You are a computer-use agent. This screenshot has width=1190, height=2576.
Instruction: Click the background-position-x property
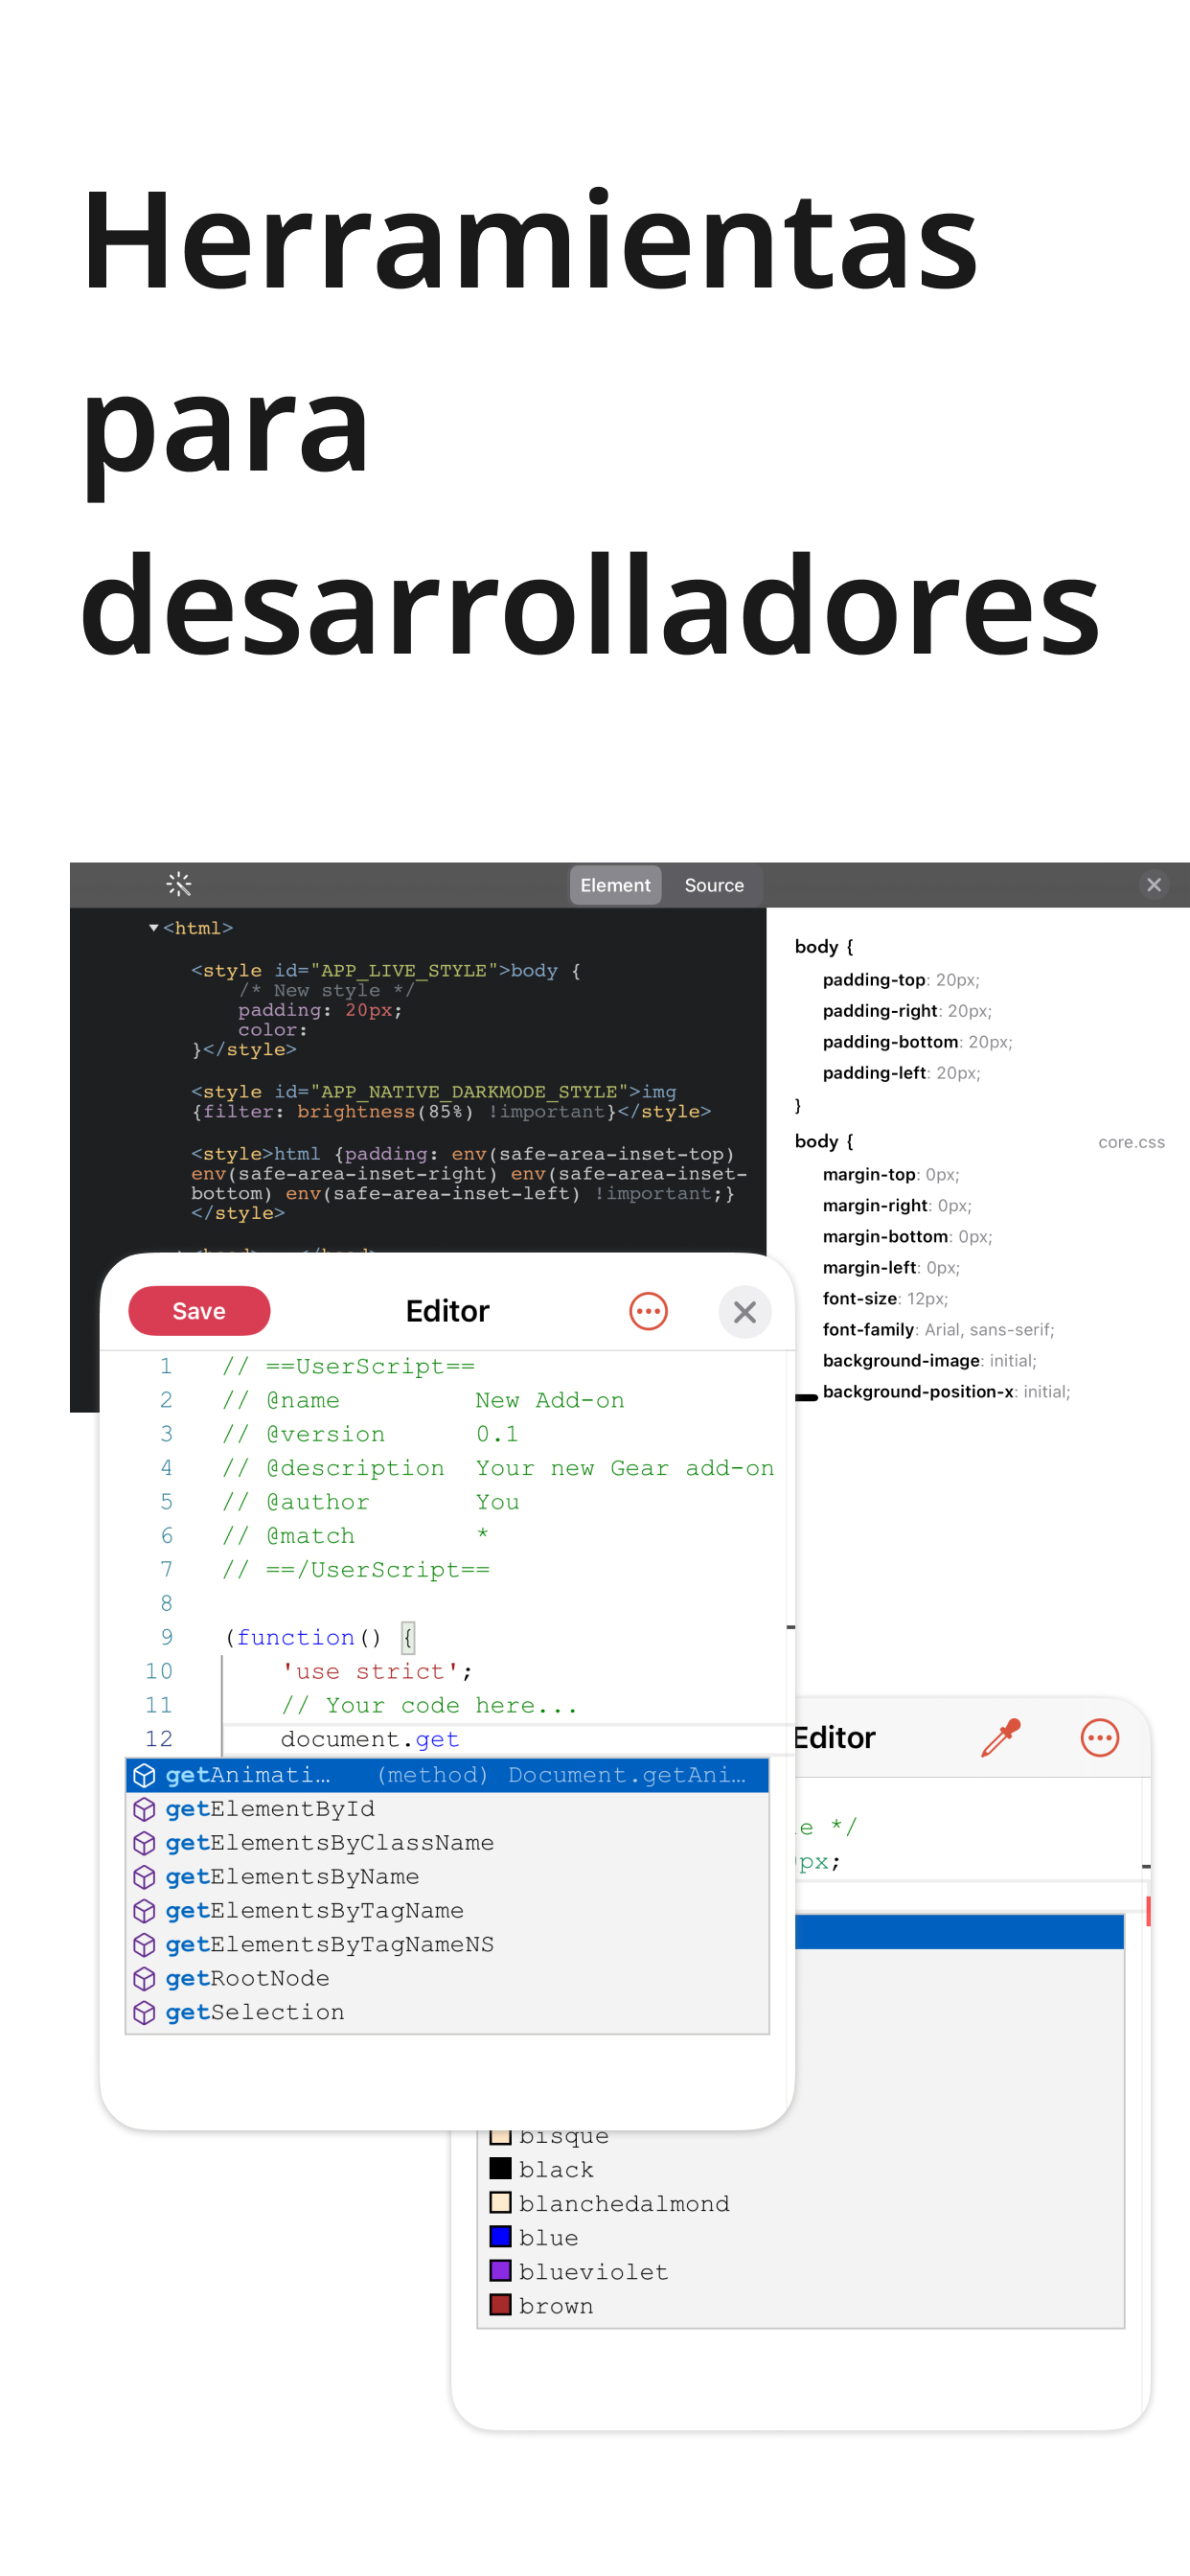point(946,1391)
